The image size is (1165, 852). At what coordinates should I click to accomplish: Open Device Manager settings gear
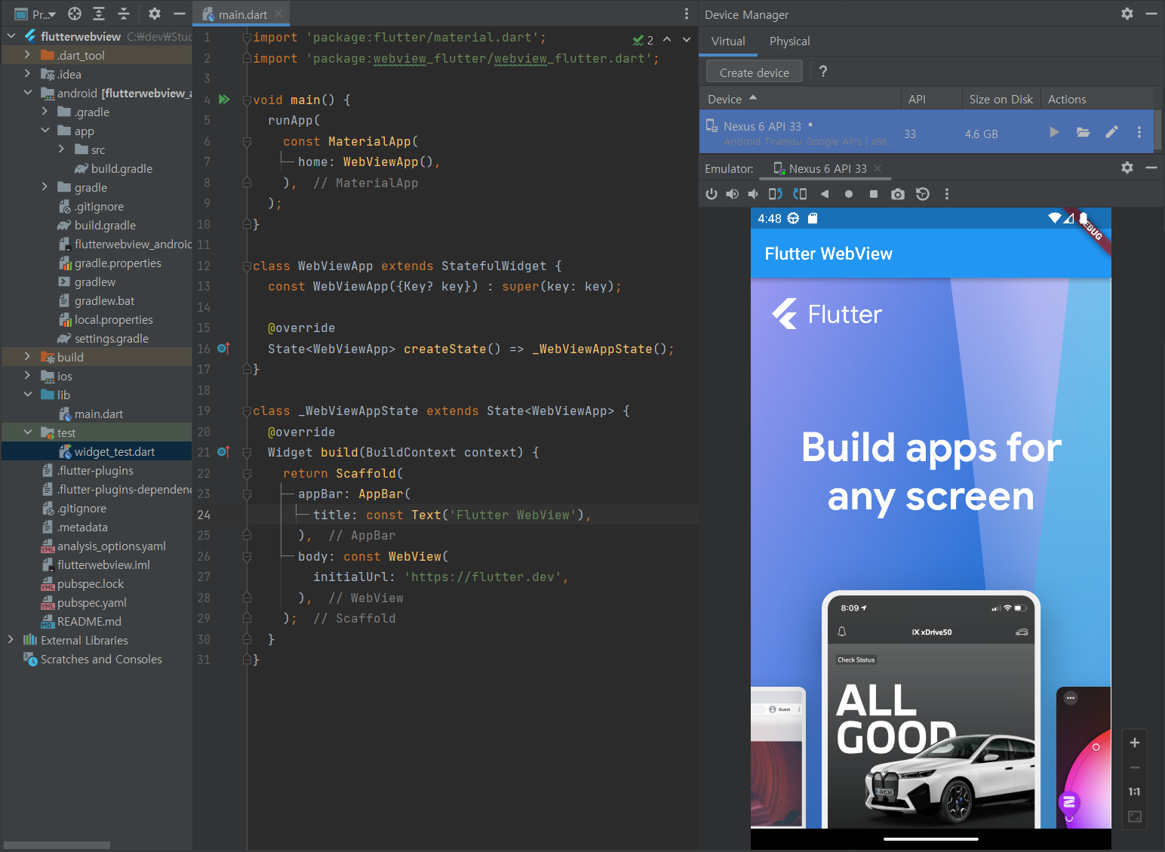(x=1127, y=14)
